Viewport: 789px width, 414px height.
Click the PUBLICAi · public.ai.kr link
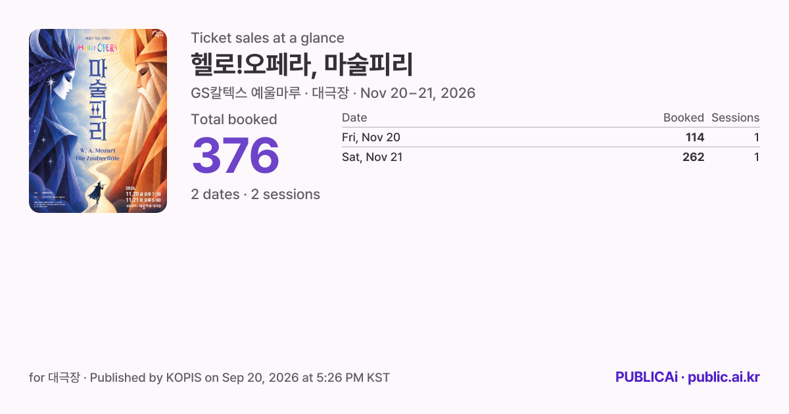[687, 377]
